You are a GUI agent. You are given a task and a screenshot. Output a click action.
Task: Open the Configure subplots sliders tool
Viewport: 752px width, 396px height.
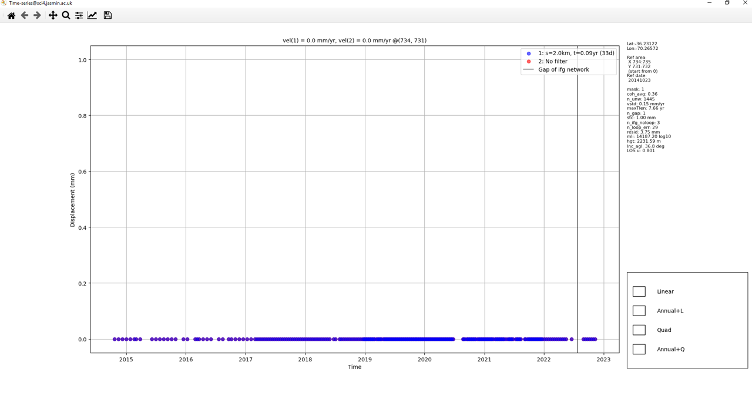pyautogui.click(x=79, y=16)
